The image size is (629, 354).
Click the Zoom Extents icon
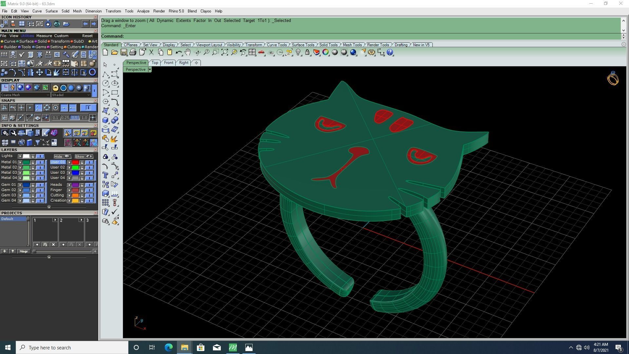click(x=225, y=52)
